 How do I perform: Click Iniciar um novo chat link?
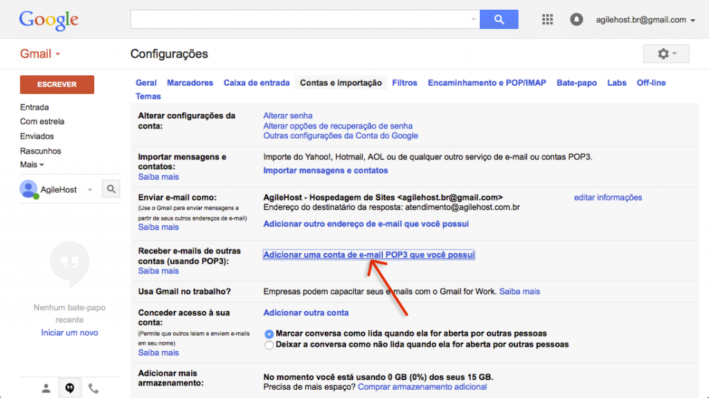70,333
